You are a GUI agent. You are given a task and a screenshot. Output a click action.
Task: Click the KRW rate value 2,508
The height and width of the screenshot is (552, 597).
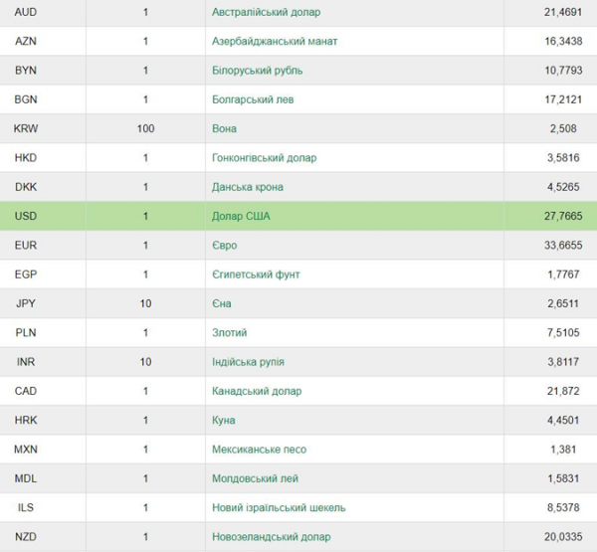pos(563,128)
